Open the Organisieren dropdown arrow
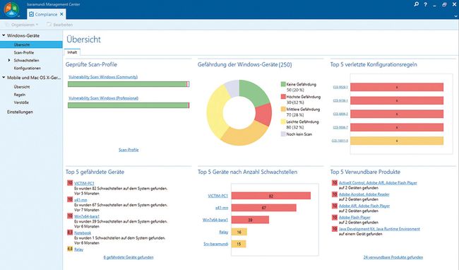459x270 pixels. pyautogui.click(x=37, y=25)
